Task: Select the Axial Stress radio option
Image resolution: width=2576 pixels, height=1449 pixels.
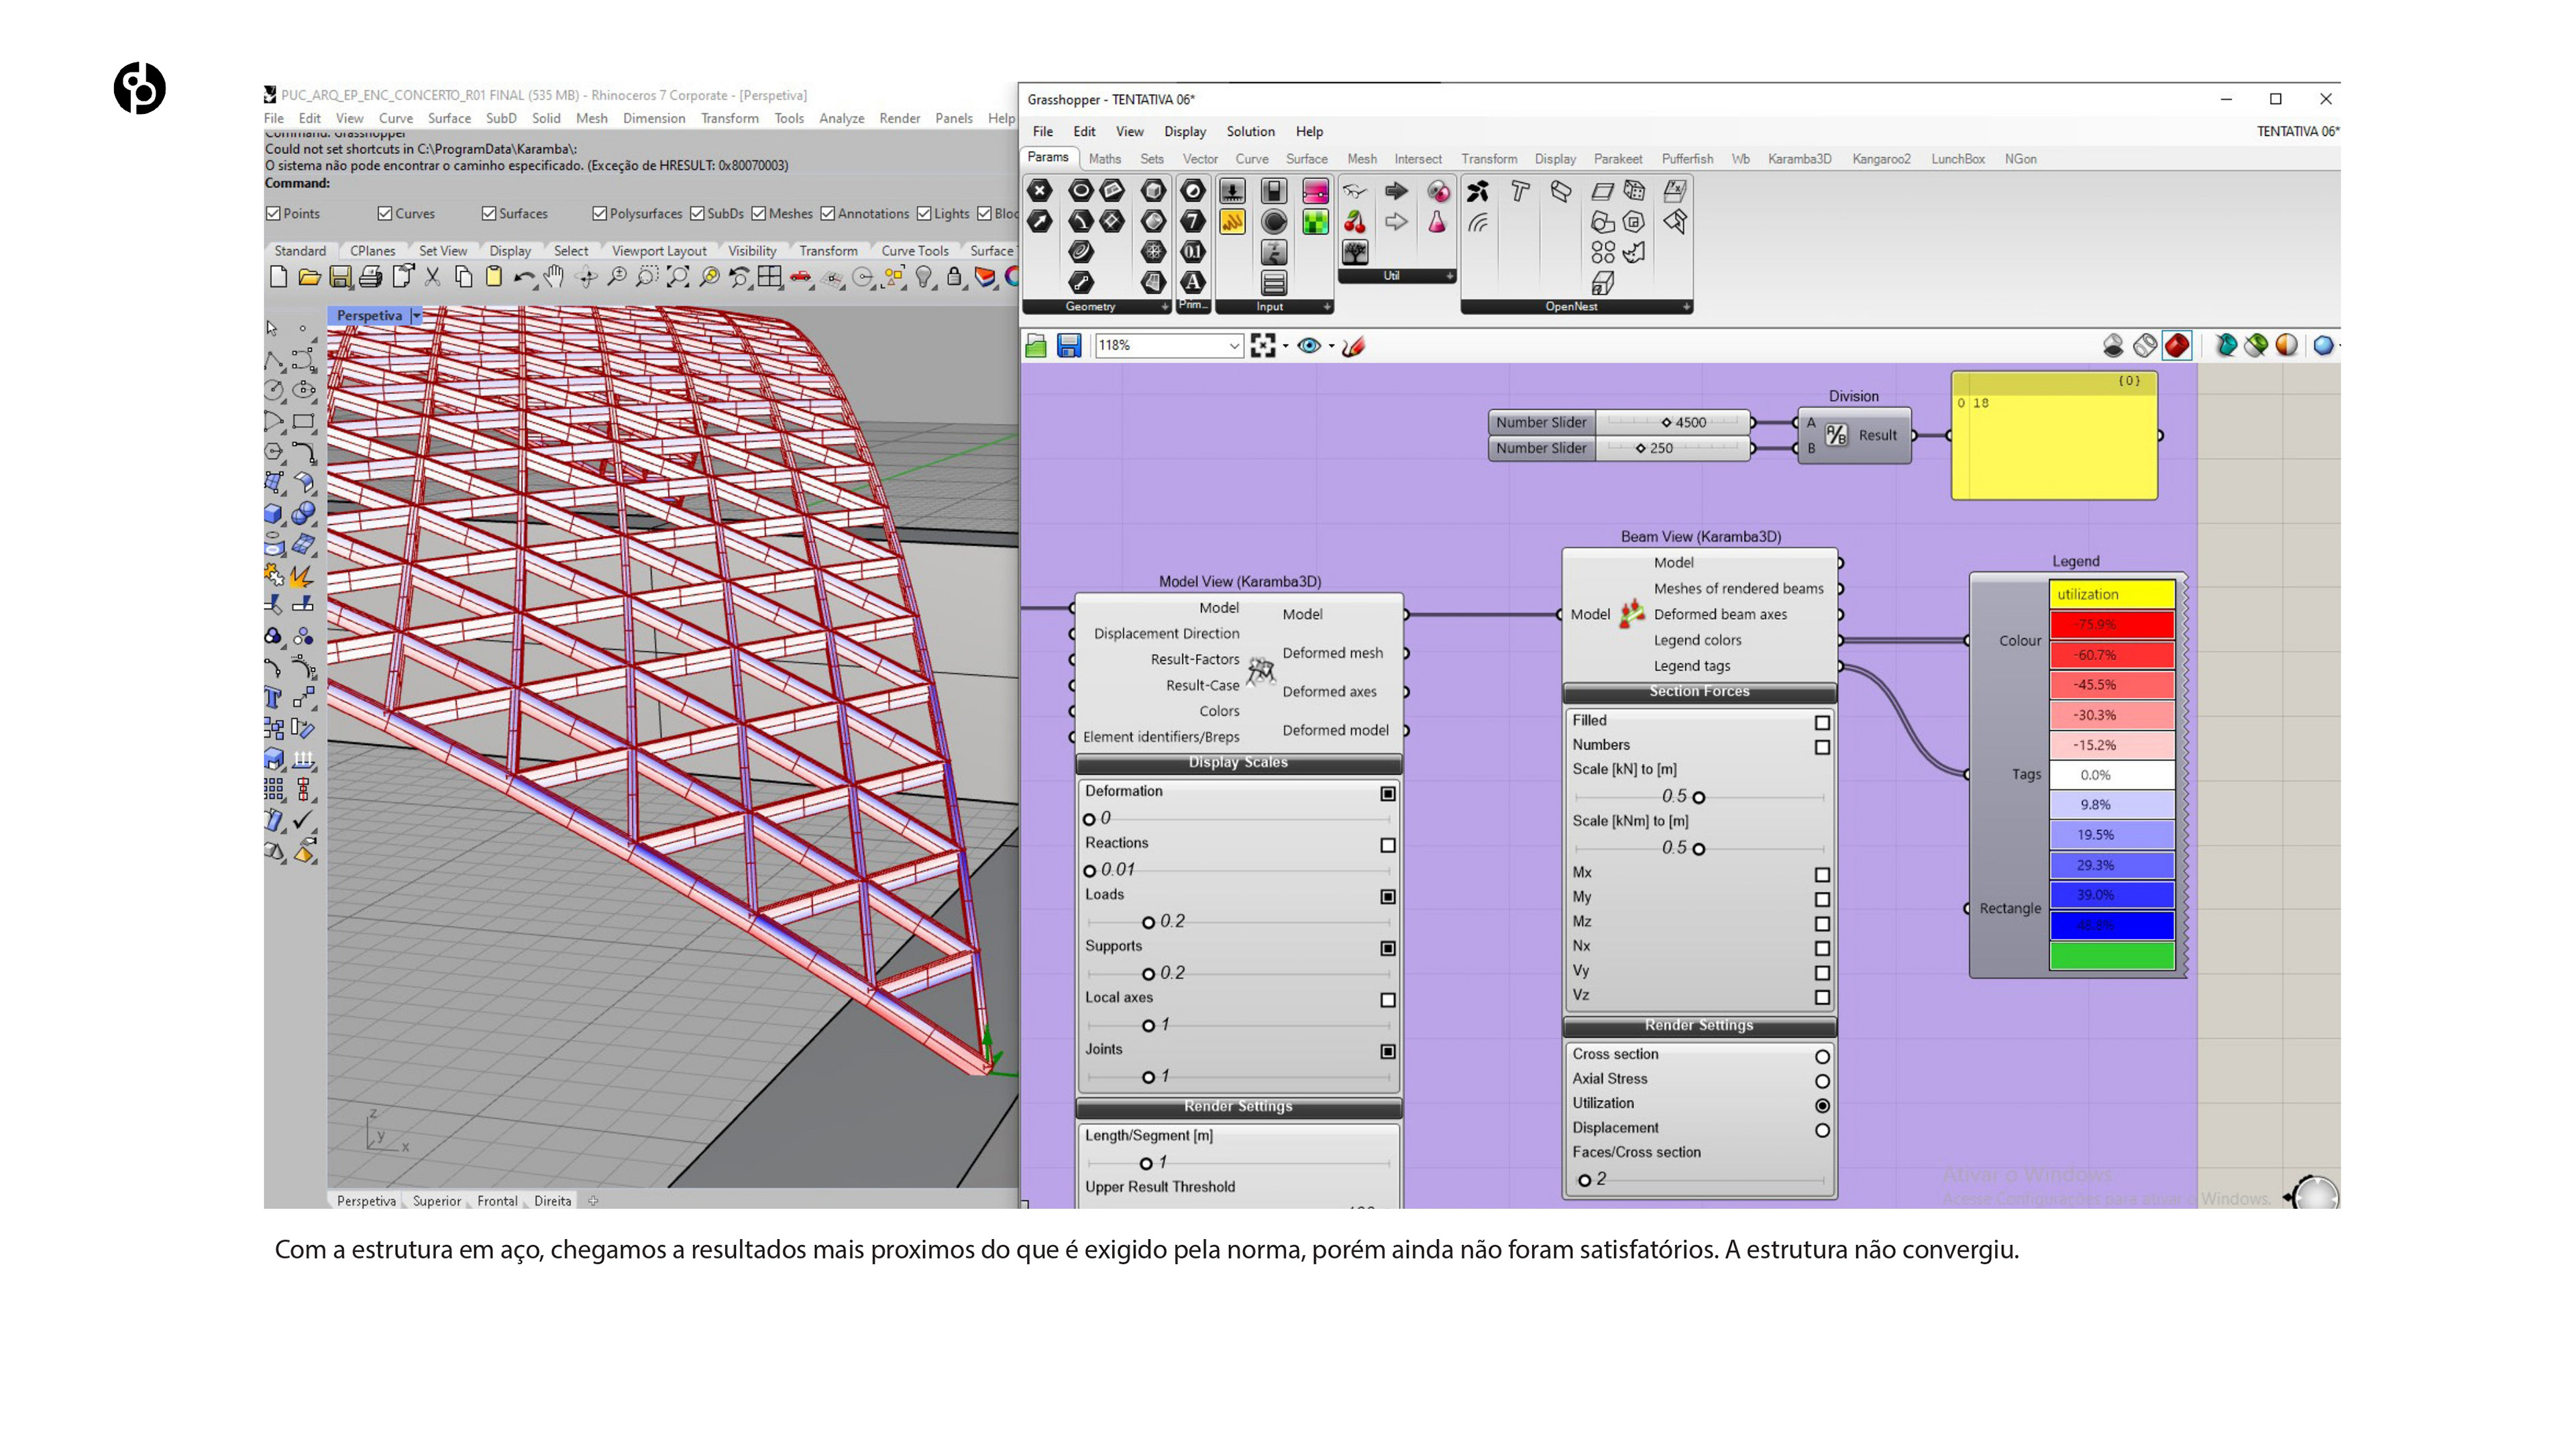Action: [1822, 1081]
